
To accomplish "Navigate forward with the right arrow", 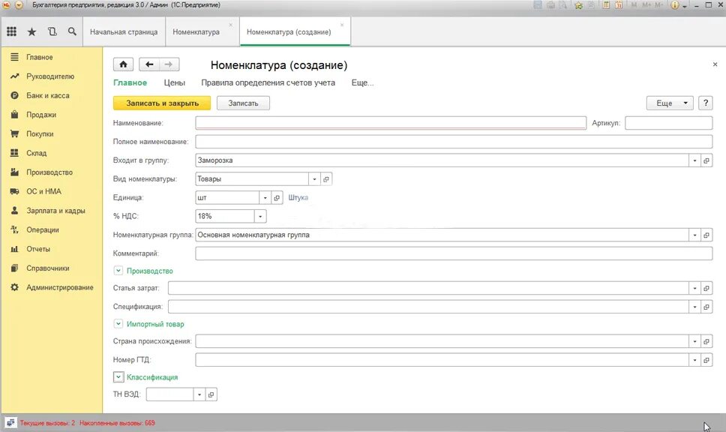I will [169, 64].
